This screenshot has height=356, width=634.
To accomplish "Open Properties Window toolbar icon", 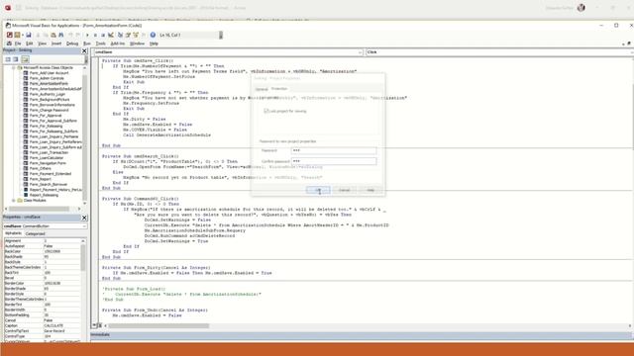I will coord(128,36).
